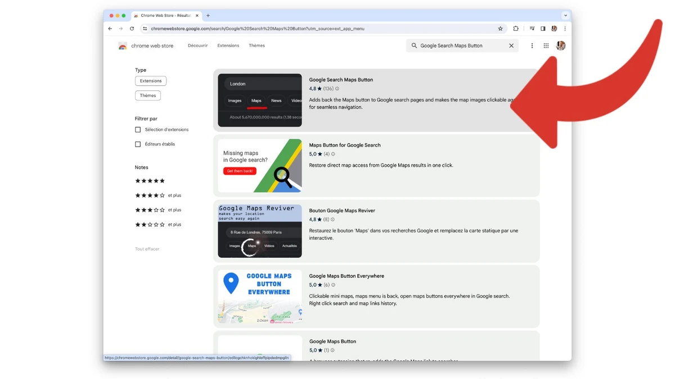Click the search magnifier icon in store search
Image resolution: width=675 pixels, height=379 pixels.
(x=415, y=46)
